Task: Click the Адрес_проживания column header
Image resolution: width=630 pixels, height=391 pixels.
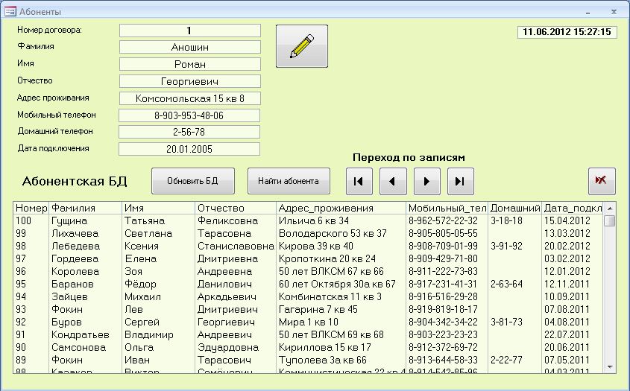Action: (x=341, y=208)
